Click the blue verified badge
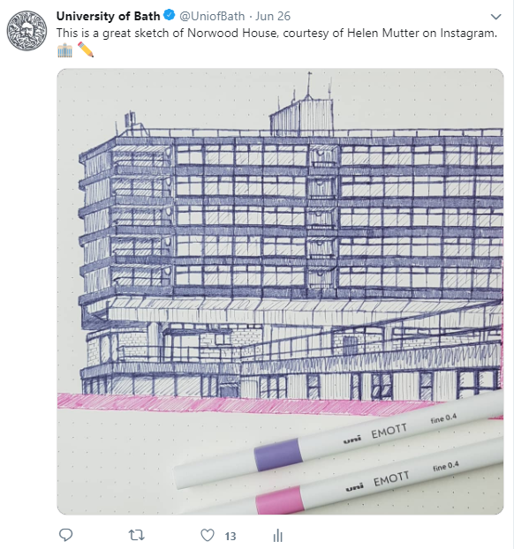The height and width of the screenshot is (549, 514). (x=170, y=15)
